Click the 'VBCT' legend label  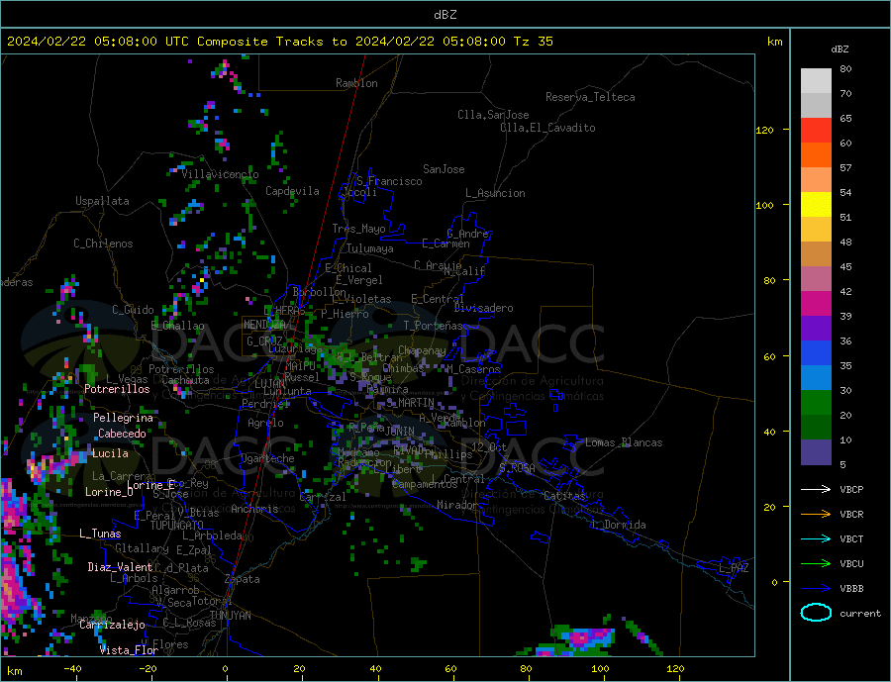click(x=851, y=538)
